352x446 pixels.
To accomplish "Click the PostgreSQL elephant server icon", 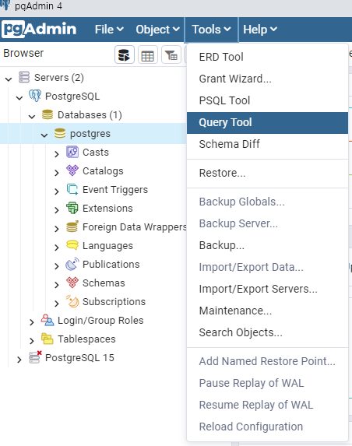I will (x=35, y=96).
